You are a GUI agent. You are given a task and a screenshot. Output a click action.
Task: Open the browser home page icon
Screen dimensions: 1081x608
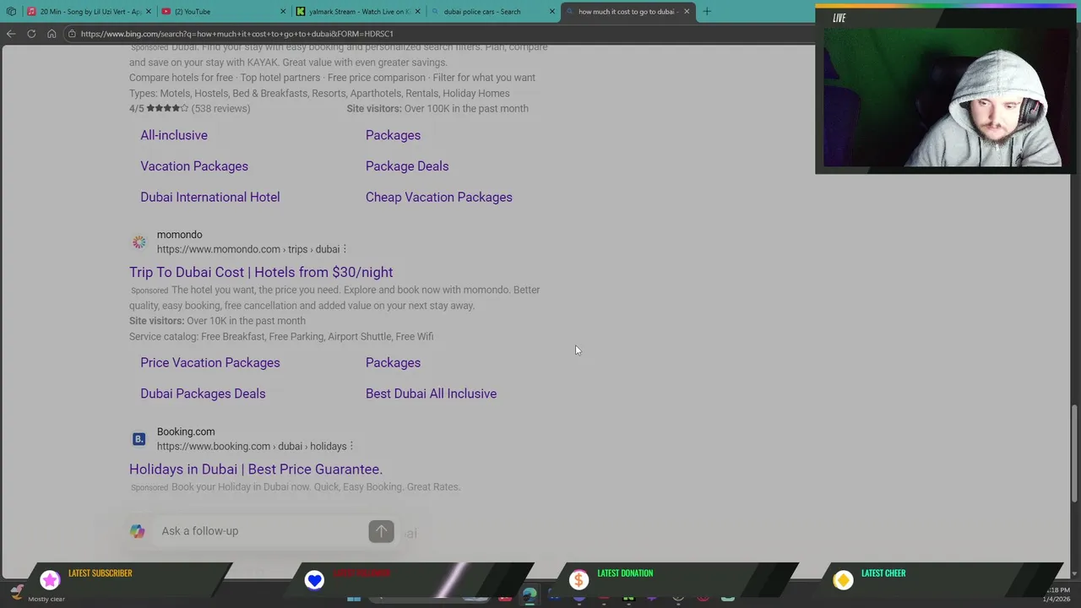(x=52, y=34)
